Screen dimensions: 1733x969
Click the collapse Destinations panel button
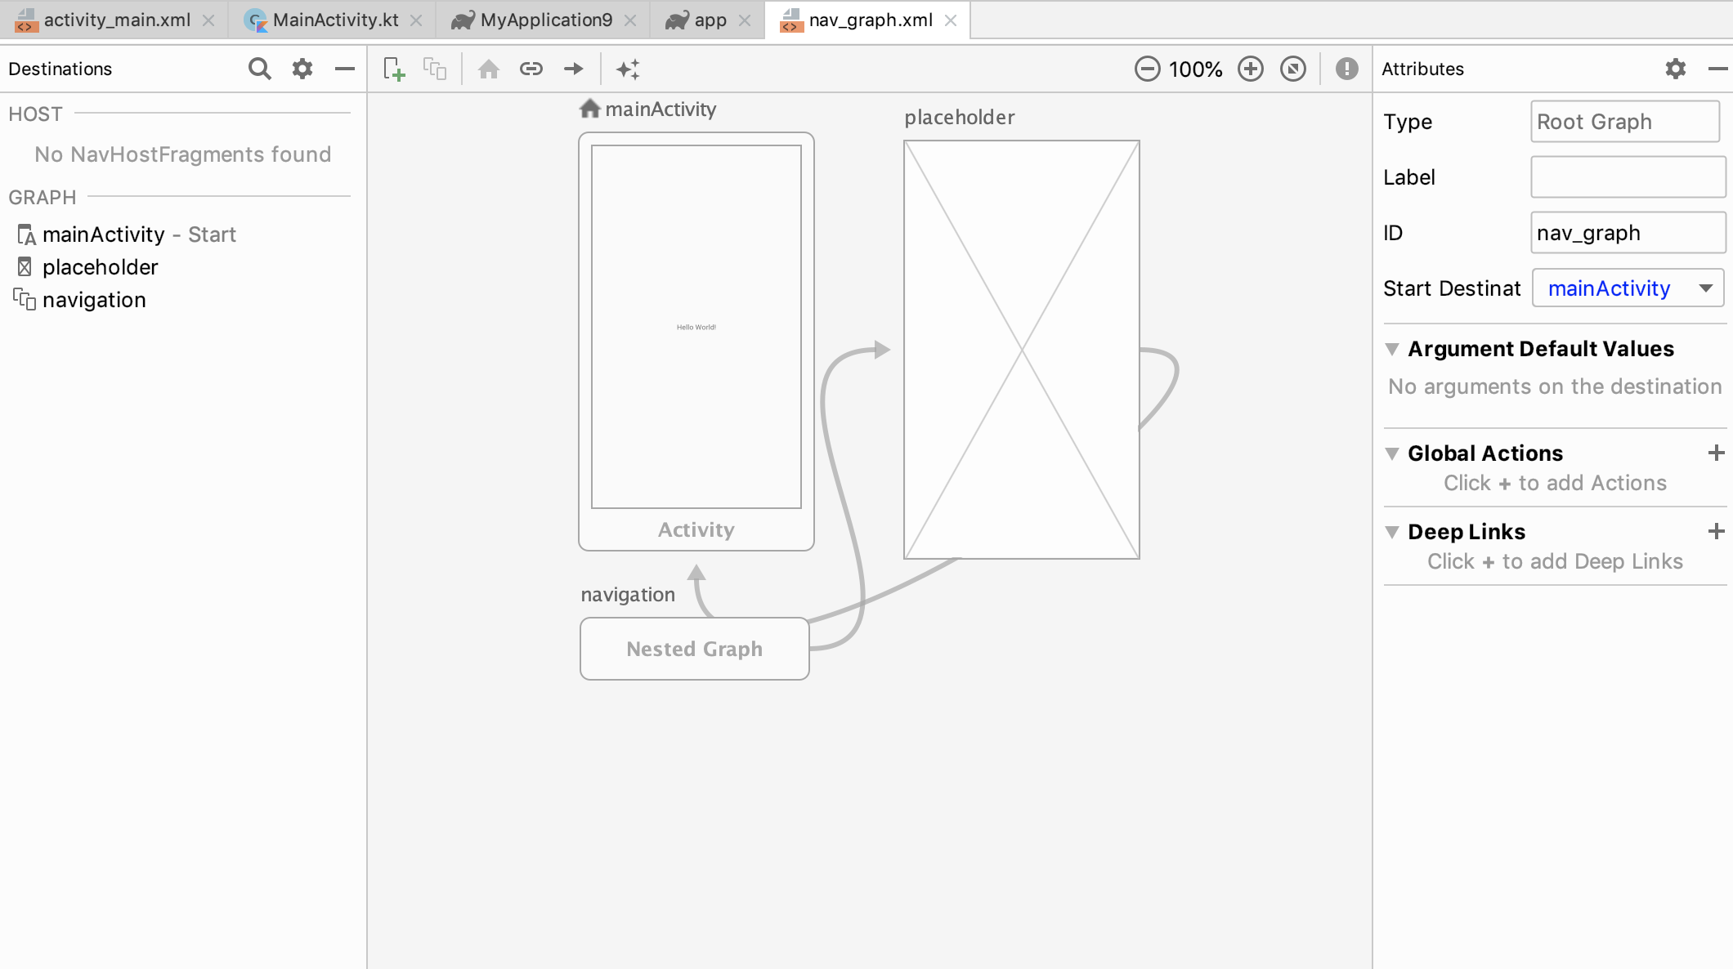tap(343, 68)
